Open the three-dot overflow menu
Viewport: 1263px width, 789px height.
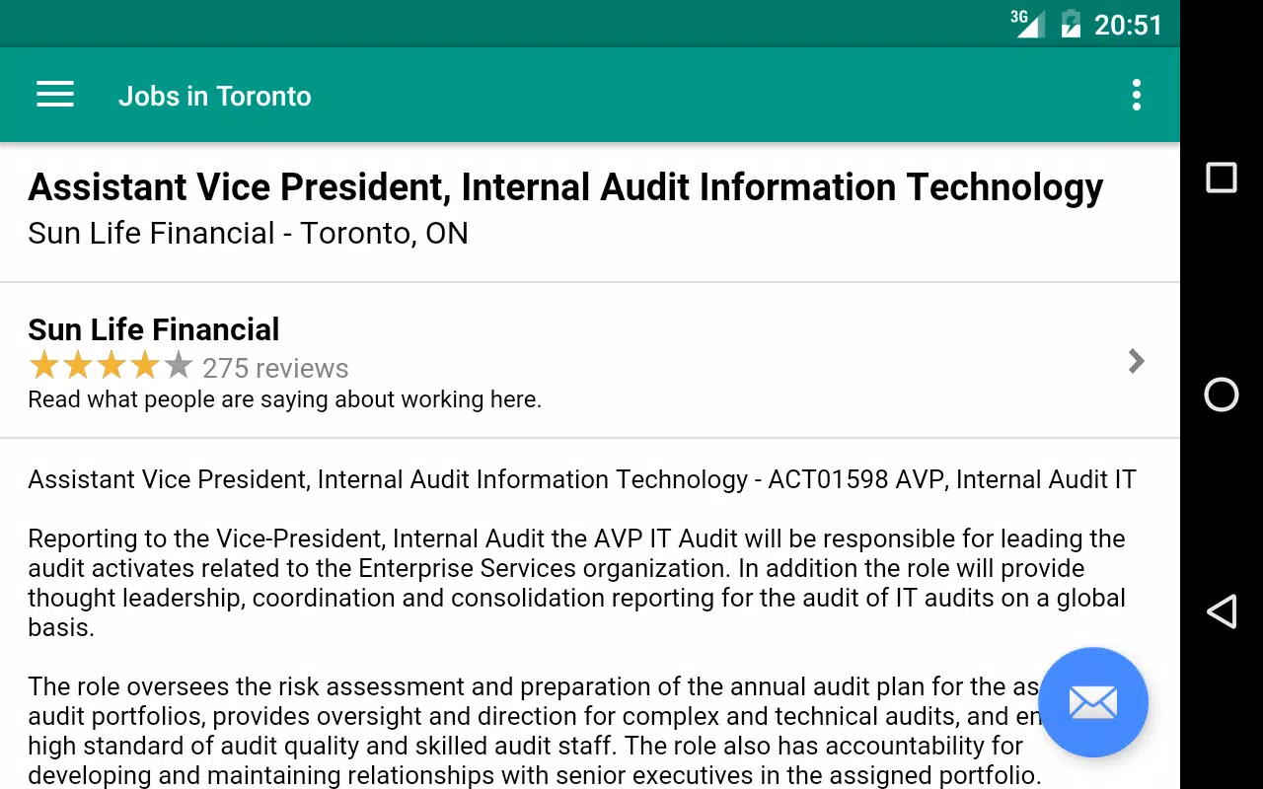pos(1137,95)
